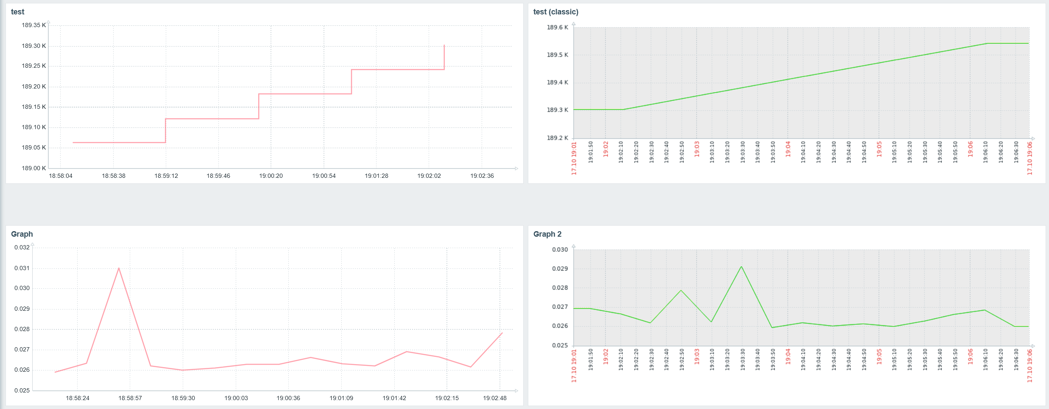Click the red 19:04 marker in Graph 2
Screen dimensions: 1049x409
point(788,356)
